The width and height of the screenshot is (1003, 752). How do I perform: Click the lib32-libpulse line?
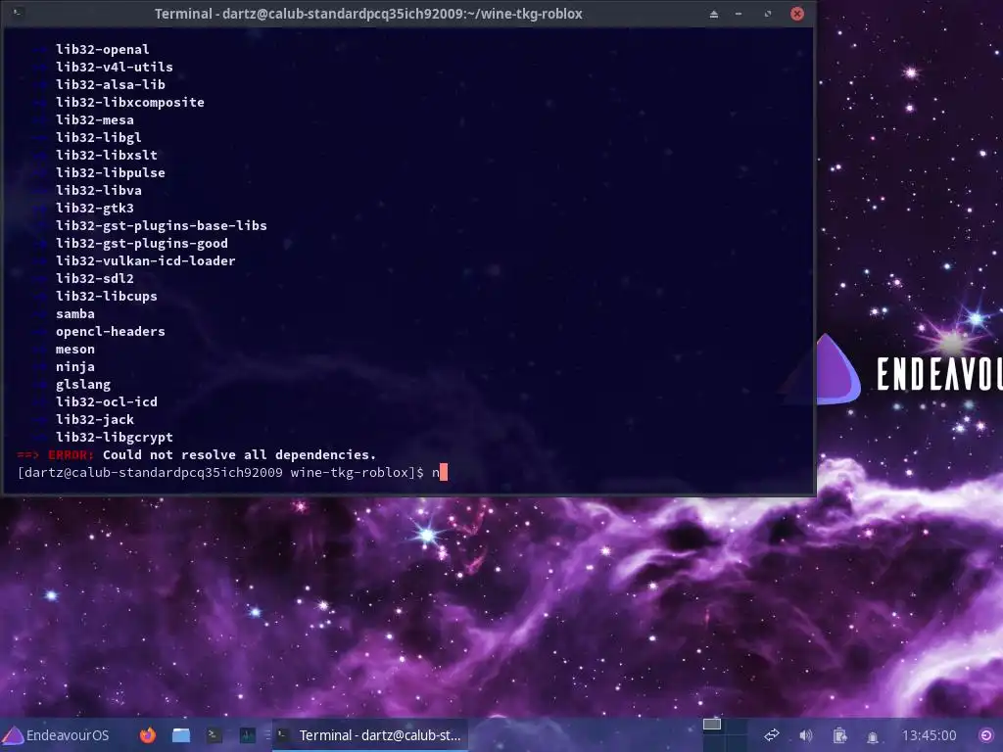coord(110,172)
